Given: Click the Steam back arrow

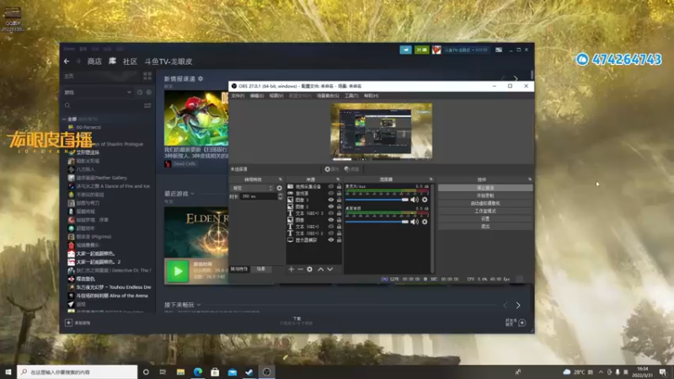Looking at the screenshot, I should [x=67, y=61].
